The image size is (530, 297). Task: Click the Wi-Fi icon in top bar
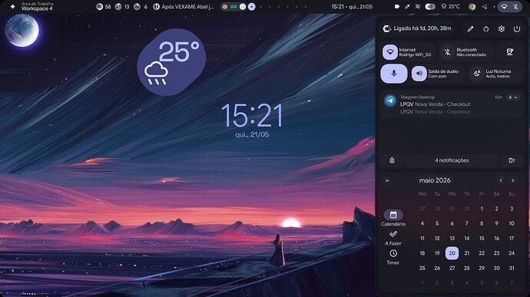tap(504, 7)
